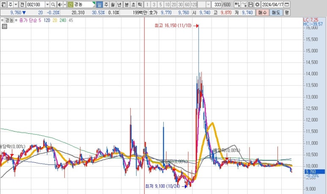327x194 pixels.
Task: Toggle the small box before 종가 단순 legend
Action: pyautogui.click(x=16, y=20)
